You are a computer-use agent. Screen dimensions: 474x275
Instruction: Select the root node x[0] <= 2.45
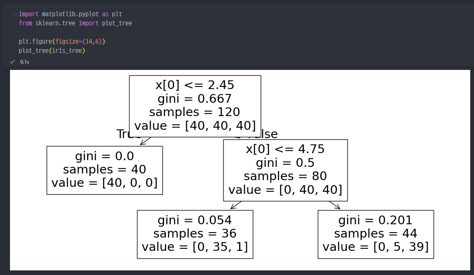pyautogui.click(x=195, y=106)
